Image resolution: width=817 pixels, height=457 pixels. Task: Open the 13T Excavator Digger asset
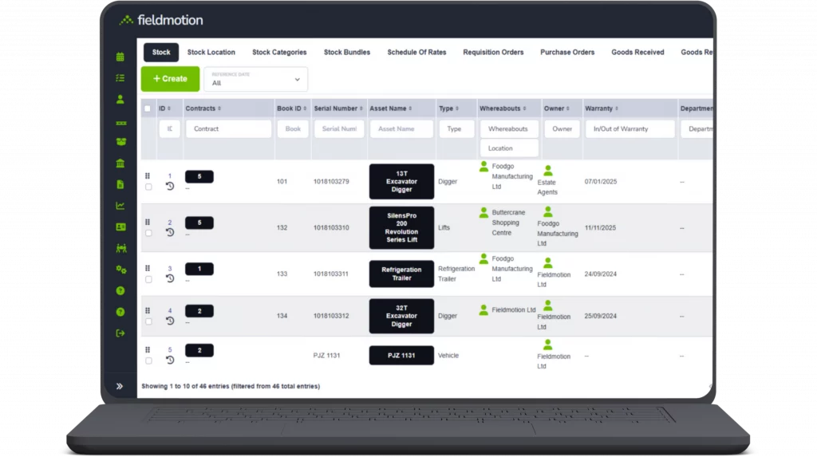pyautogui.click(x=401, y=182)
